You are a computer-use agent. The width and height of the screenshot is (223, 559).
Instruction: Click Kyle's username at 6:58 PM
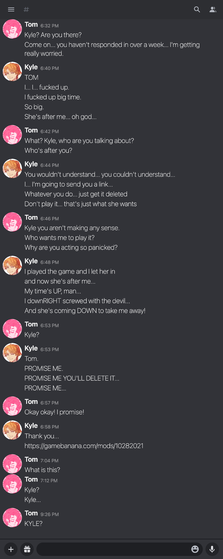[x=31, y=426]
